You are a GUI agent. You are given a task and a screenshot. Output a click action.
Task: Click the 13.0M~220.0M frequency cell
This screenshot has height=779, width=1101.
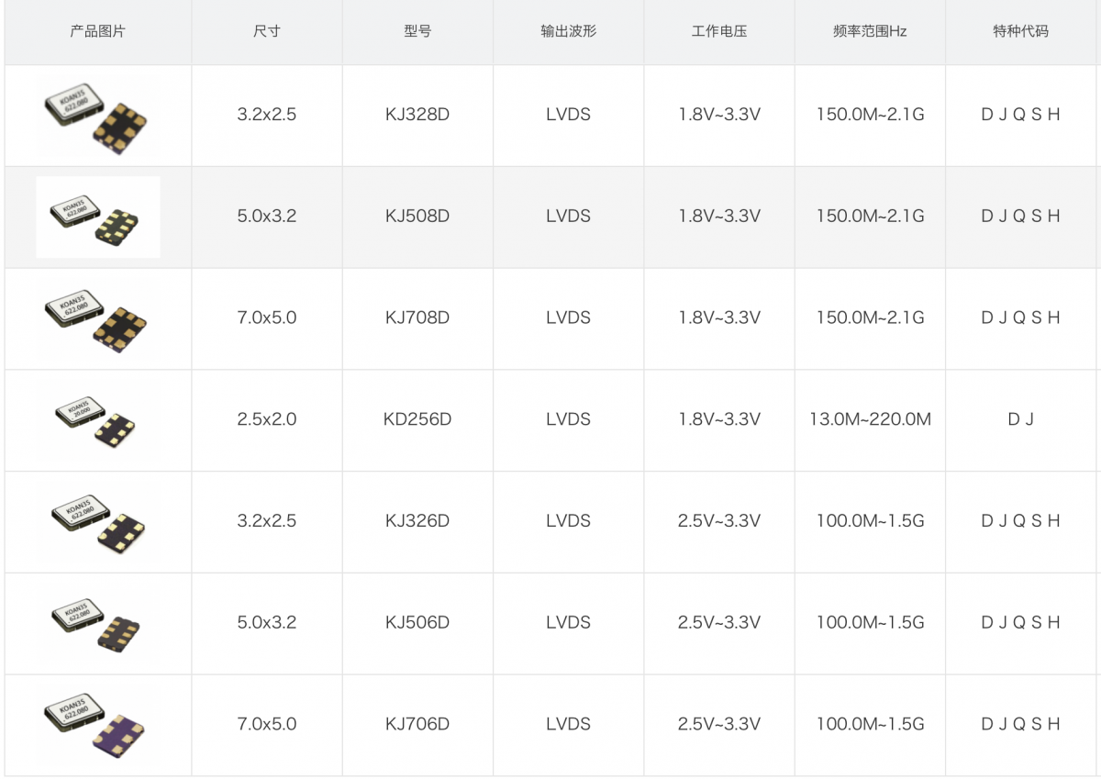(870, 419)
